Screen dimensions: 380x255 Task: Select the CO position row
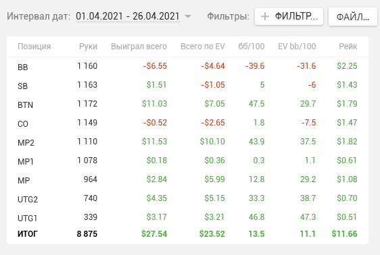click(x=187, y=123)
